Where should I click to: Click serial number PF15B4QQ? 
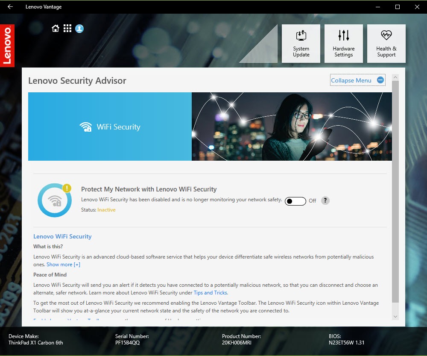tap(127, 343)
